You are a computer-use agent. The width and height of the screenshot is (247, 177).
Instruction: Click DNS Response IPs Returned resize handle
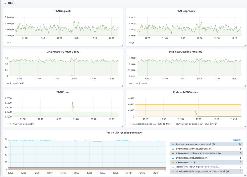pos(245,86)
